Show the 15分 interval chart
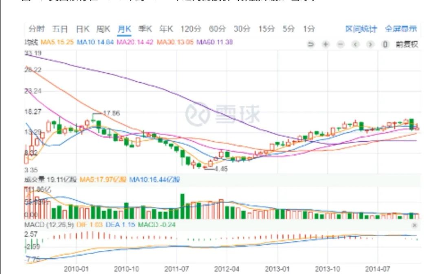This screenshot has height=274, width=440. 266,29
